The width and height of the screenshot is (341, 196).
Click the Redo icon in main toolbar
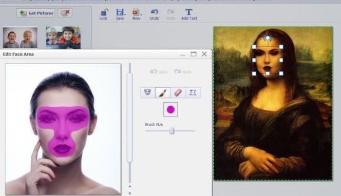170,14
